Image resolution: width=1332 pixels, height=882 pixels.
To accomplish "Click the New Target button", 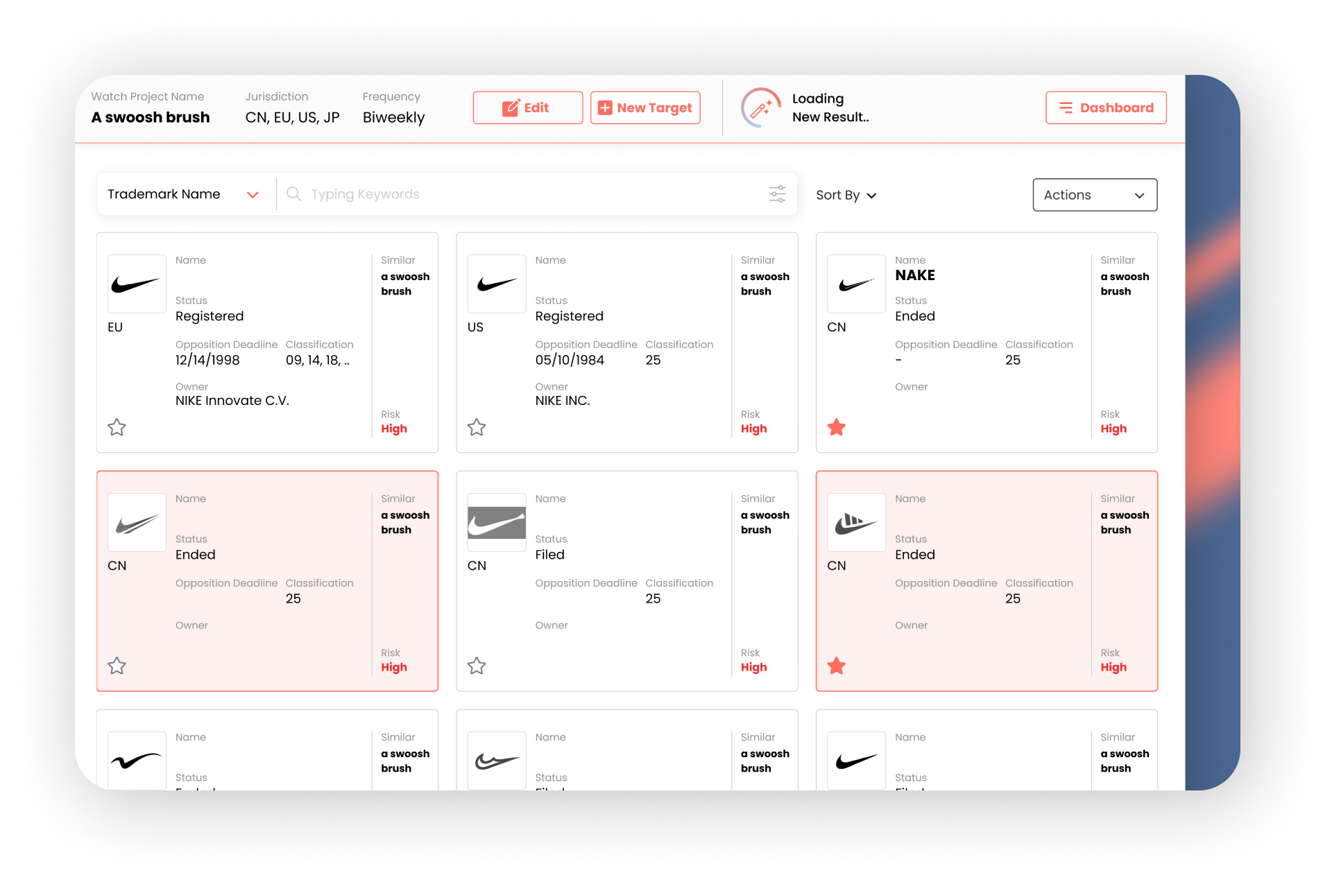I will [644, 108].
